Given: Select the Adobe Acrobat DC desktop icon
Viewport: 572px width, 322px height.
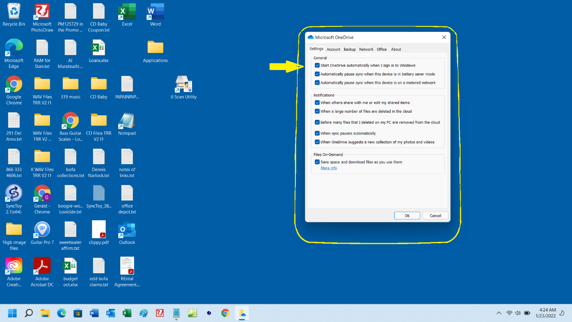Looking at the screenshot, I should click(42, 273).
